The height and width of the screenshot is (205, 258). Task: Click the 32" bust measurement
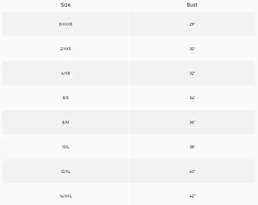click(192, 73)
